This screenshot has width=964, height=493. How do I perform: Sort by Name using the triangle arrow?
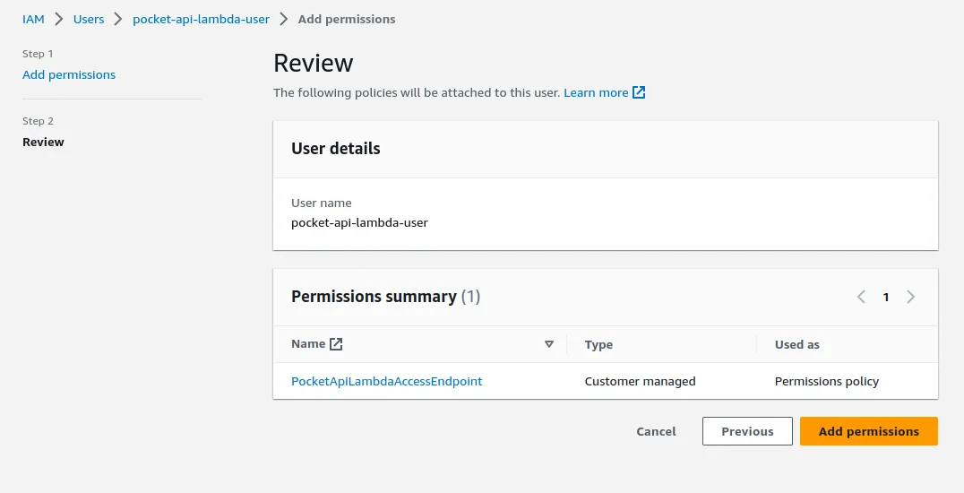(549, 344)
